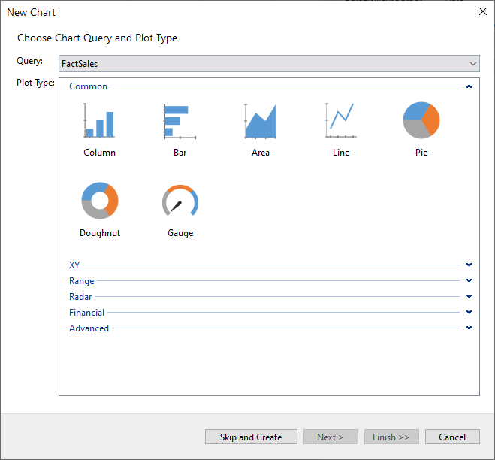Expand the Advanced plot type section
Image resolution: width=495 pixels, height=460 pixels.
coord(469,328)
